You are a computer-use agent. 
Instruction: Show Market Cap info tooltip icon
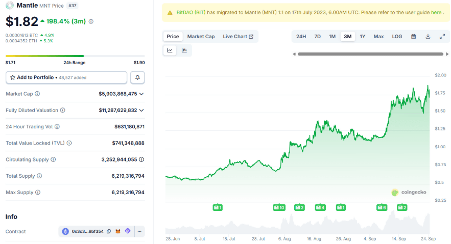pyautogui.click(x=37, y=94)
